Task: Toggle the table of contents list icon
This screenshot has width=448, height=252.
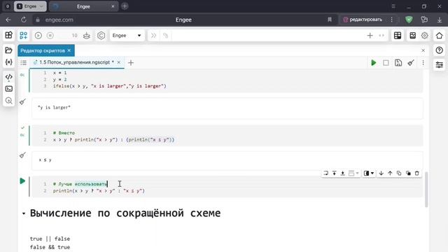Action: (x=23, y=62)
